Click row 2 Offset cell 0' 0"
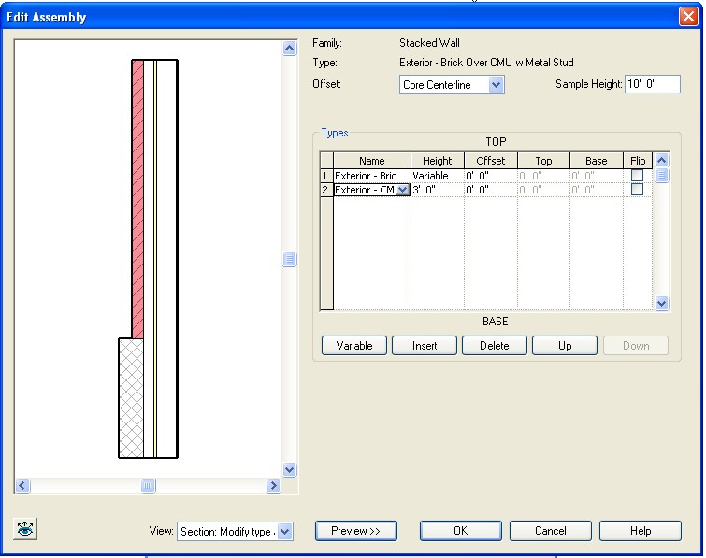Screen dimensions: 706x558 point(491,190)
